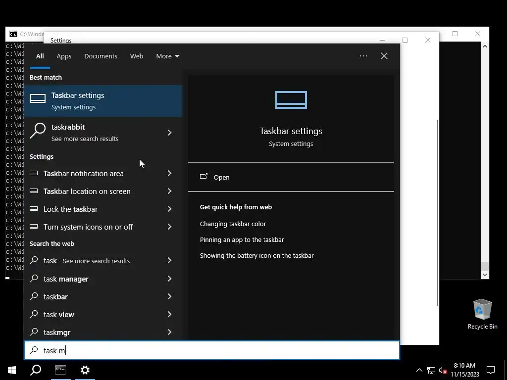The image size is (507, 380).
Task: Maximize the Settings window
Action: [405, 40]
